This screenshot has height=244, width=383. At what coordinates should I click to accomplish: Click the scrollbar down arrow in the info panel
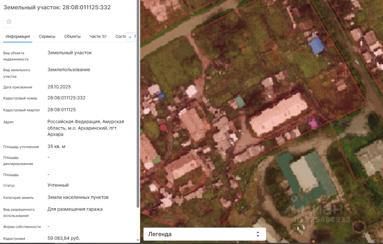coord(138,240)
